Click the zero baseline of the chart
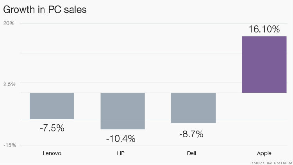Viewport: 293px width, 165px height. coord(156,93)
